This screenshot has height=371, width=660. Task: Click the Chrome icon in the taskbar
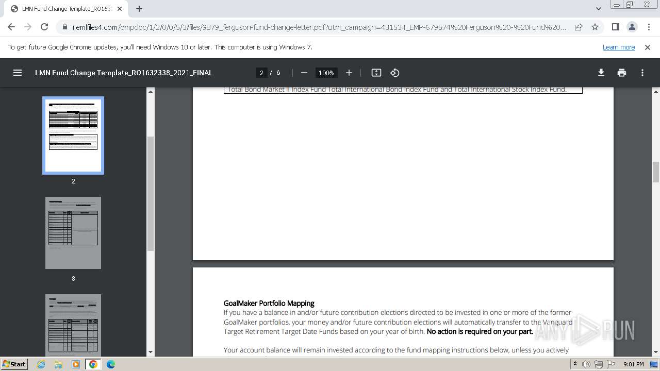coord(93,364)
